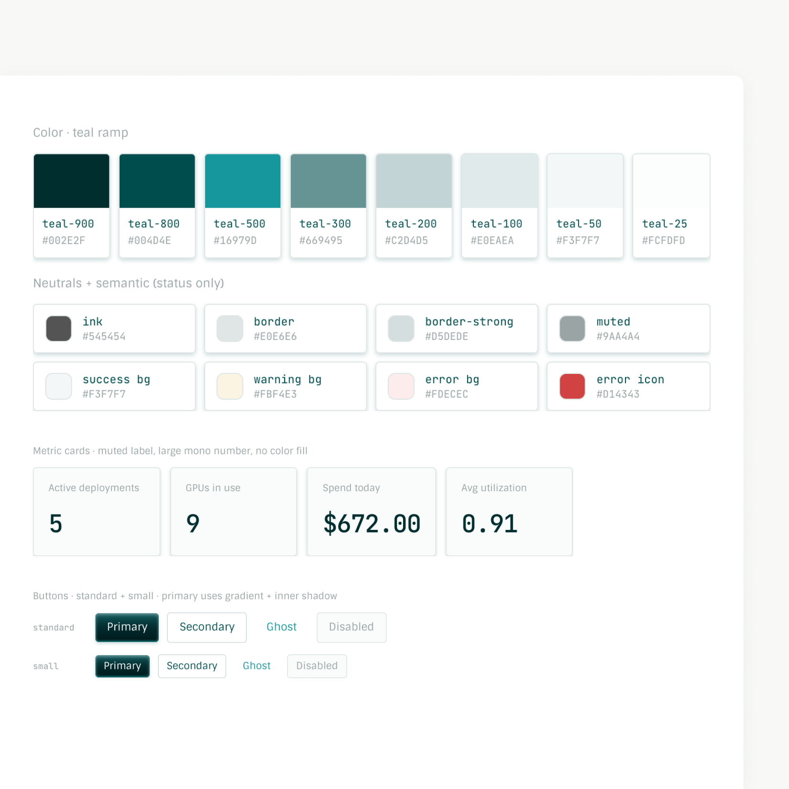Open the Avg utilization metric card
This screenshot has width=789, height=789.
pyautogui.click(x=509, y=512)
